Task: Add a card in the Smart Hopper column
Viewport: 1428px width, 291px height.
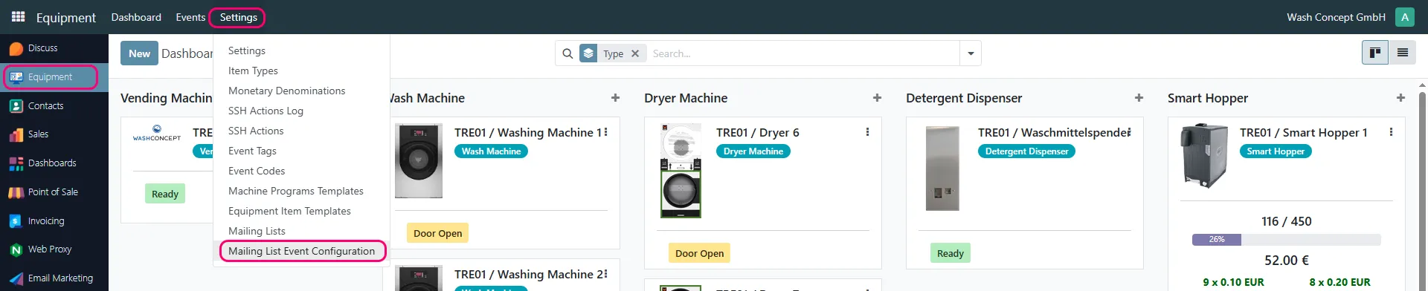Action: tap(1400, 98)
